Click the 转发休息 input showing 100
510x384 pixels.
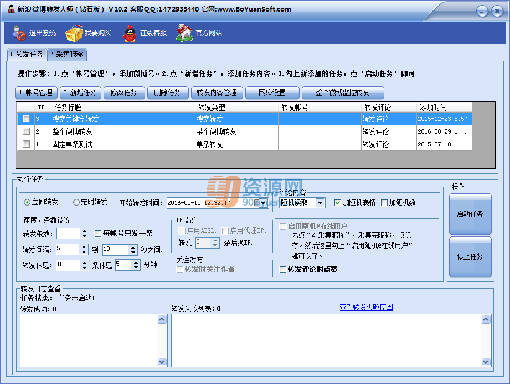(x=68, y=265)
